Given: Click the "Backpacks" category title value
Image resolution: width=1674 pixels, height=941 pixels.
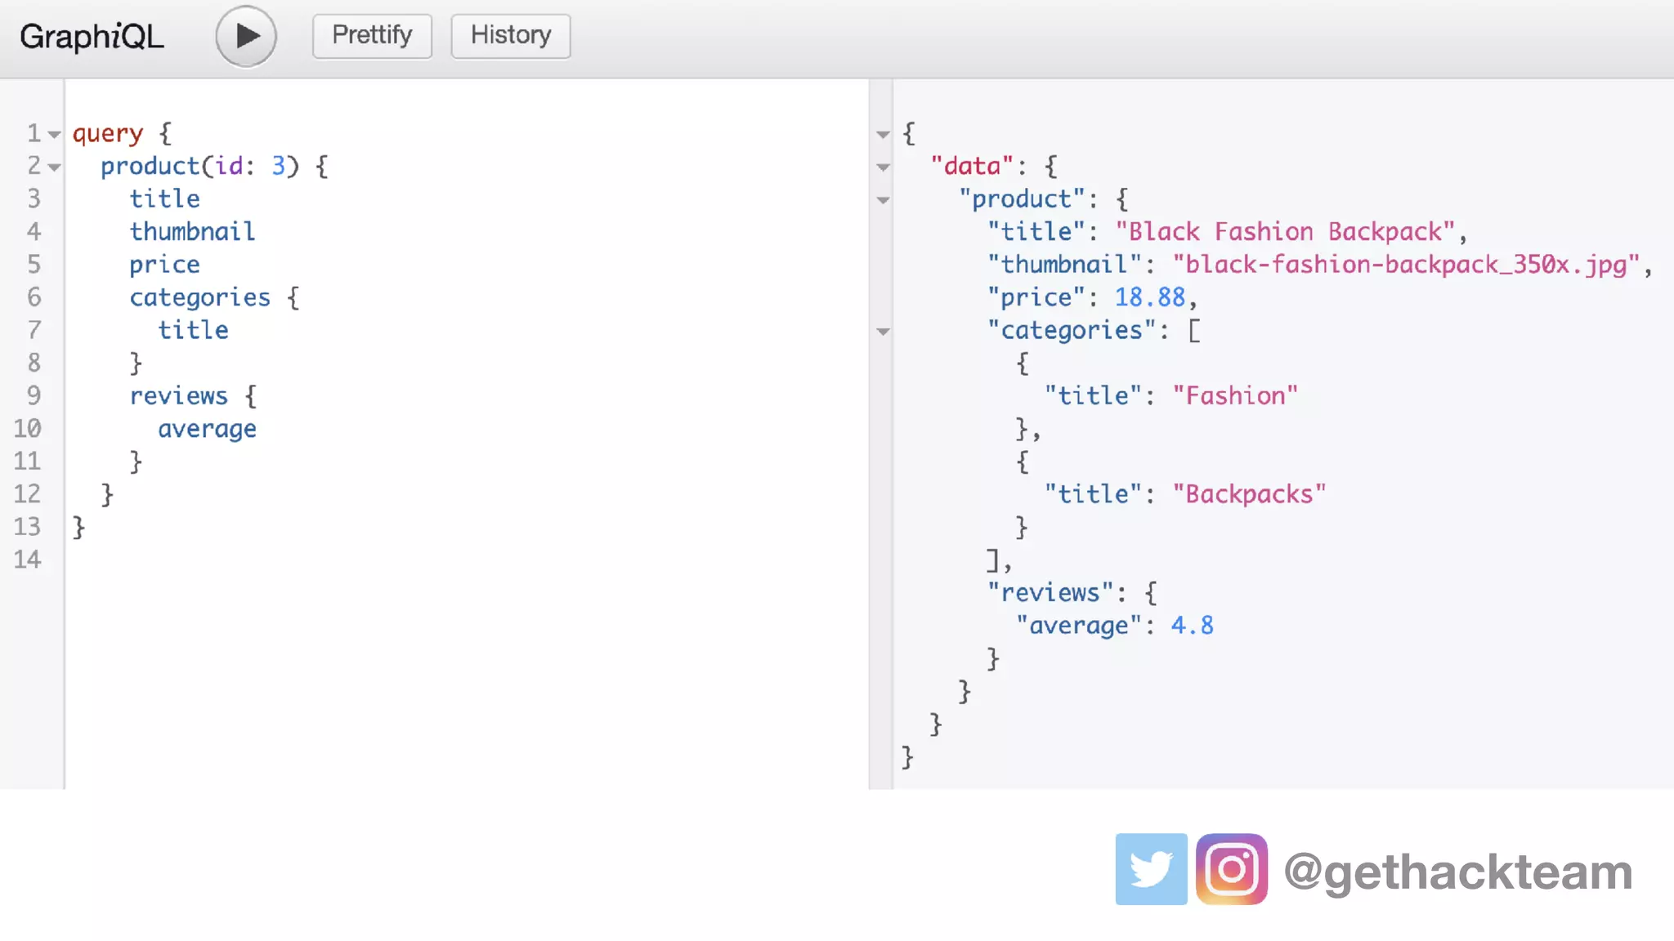Looking at the screenshot, I should pos(1248,494).
